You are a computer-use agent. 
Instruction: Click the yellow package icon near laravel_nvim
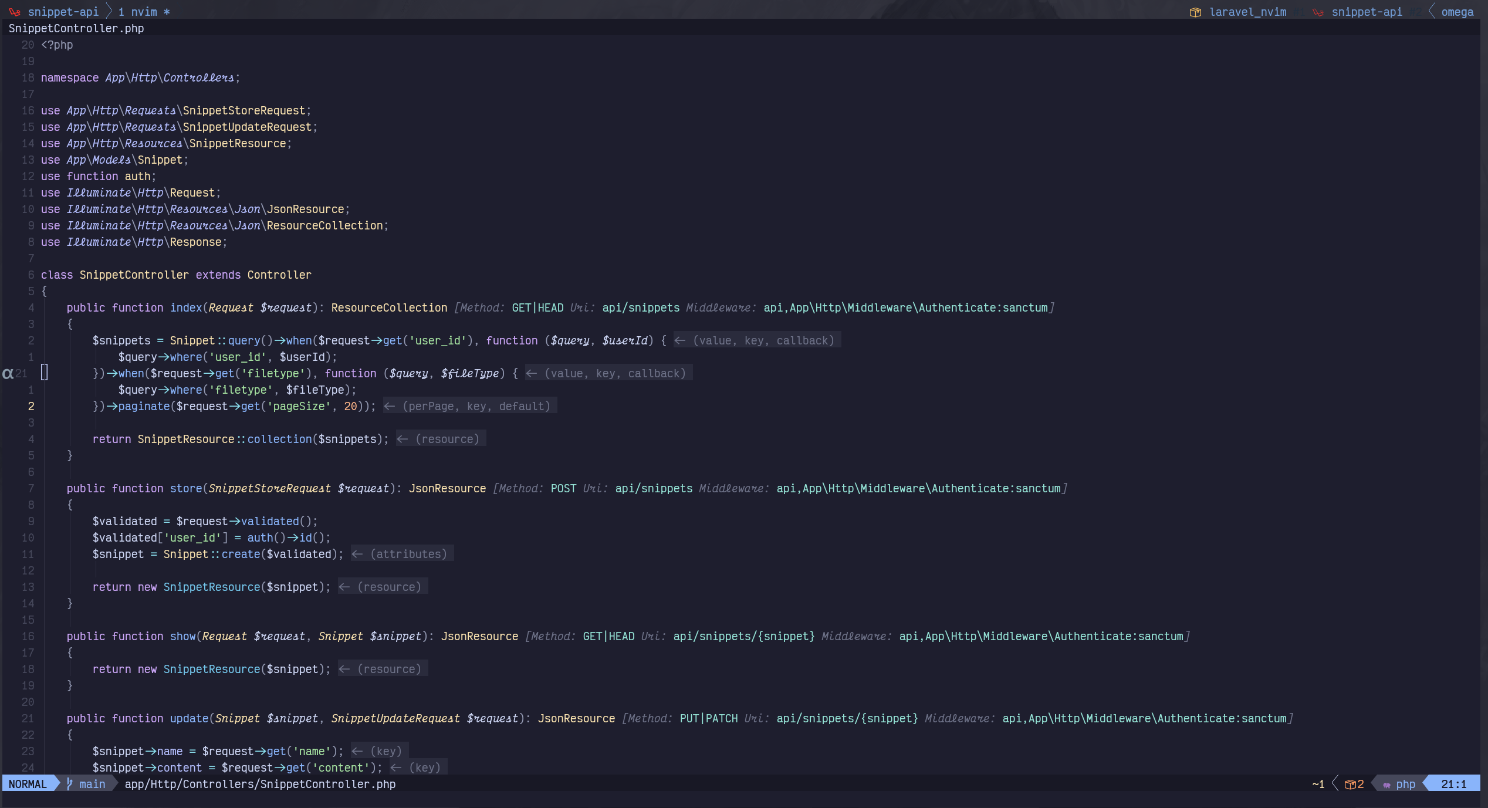tap(1195, 12)
